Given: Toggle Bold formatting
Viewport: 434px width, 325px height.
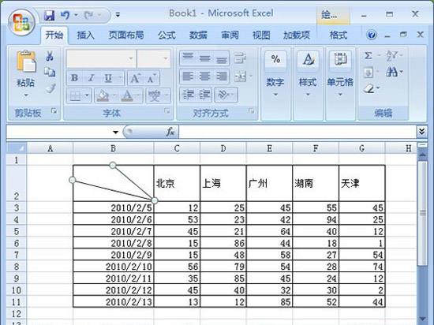Looking at the screenshot, I should [x=74, y=78].
